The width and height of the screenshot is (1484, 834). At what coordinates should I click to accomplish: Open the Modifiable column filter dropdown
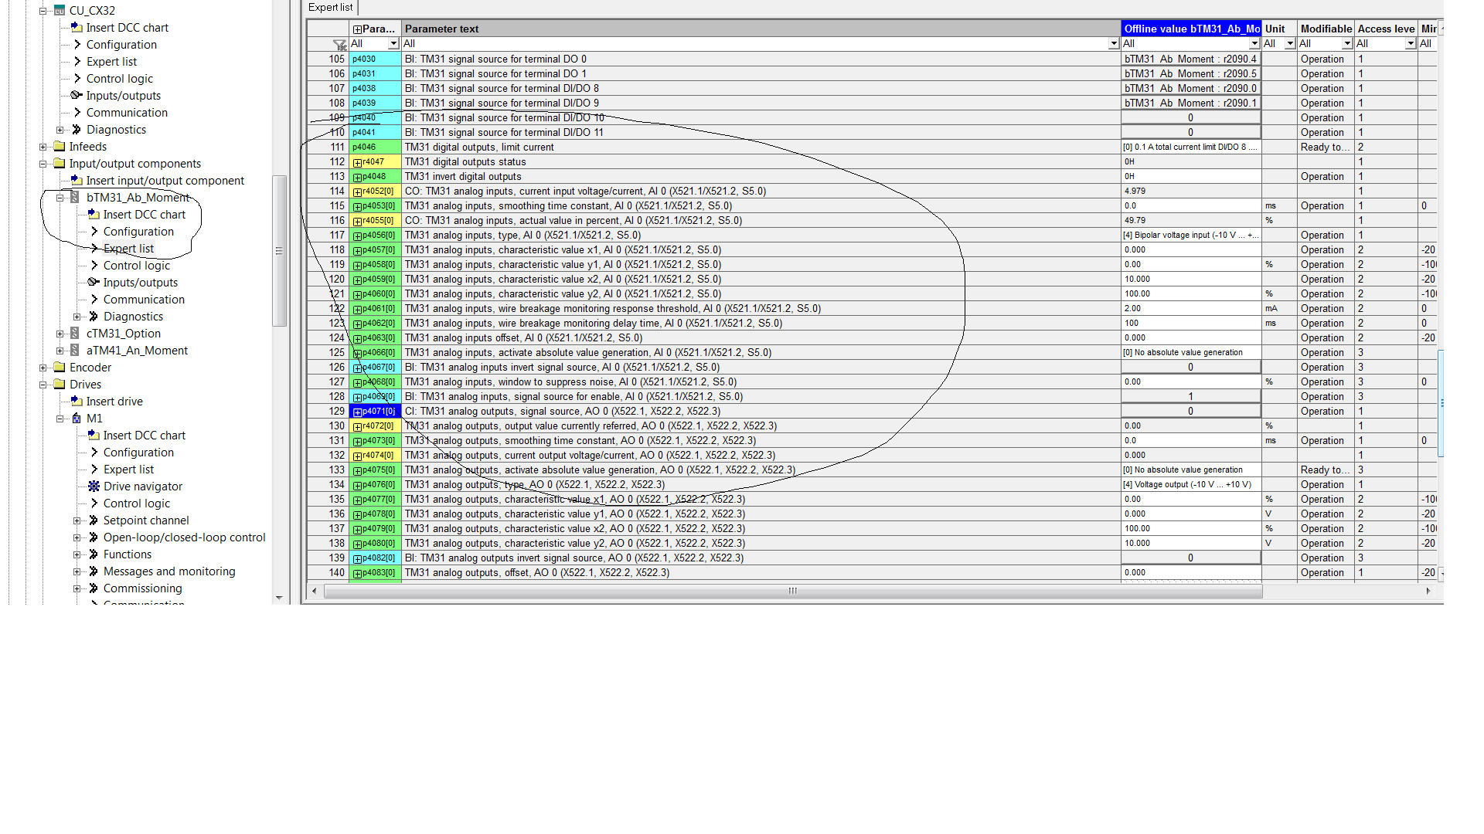click(x=1347, y=44)
